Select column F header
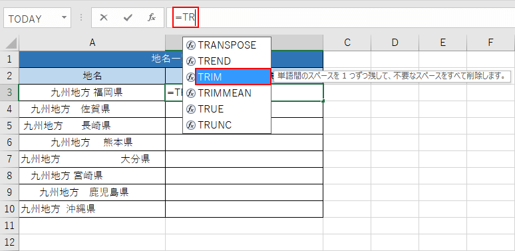 (490, 43)
